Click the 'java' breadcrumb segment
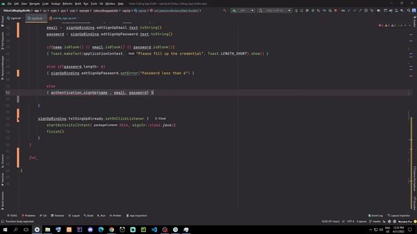The width and height of the screenshot is (417, 234). pyautogui.click(x=63, y=10)
